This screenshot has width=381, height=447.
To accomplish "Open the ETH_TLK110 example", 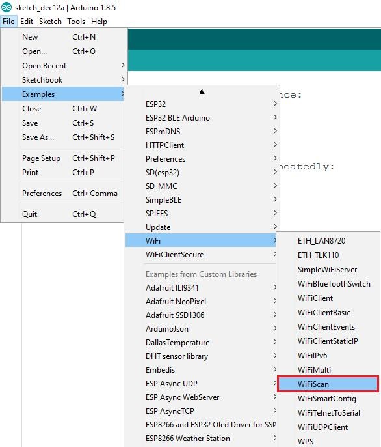I will tap(328, 255).
